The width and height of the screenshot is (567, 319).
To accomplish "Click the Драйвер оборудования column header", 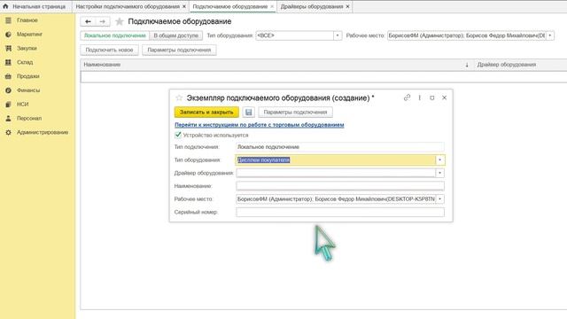I will point(520,65).
